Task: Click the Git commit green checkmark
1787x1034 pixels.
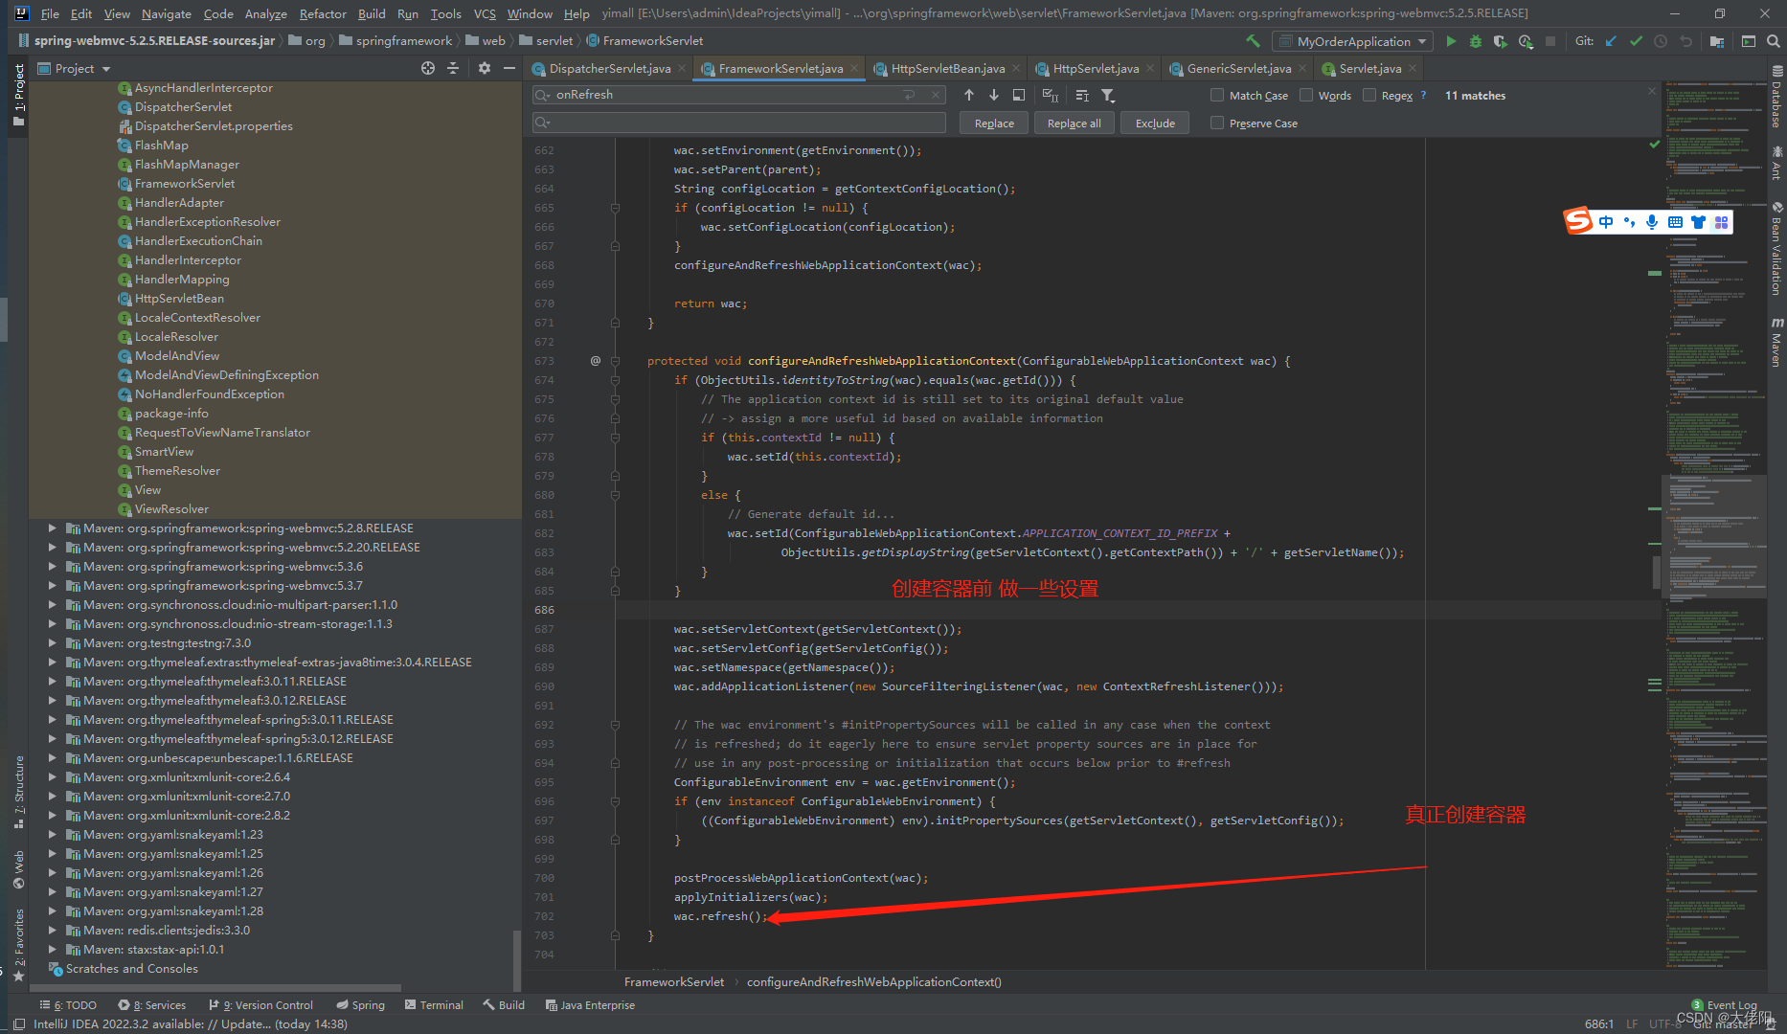Action: pyautogui.click(x=1636, y=41)
